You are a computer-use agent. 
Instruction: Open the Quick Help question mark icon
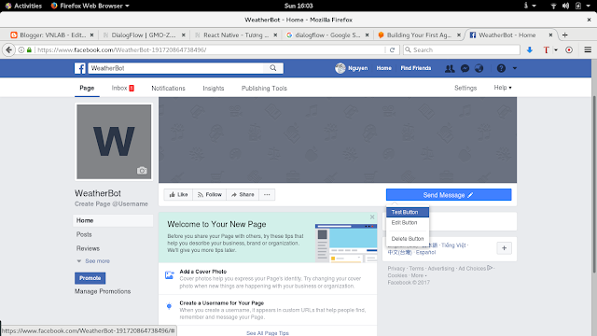coord(501,68)
